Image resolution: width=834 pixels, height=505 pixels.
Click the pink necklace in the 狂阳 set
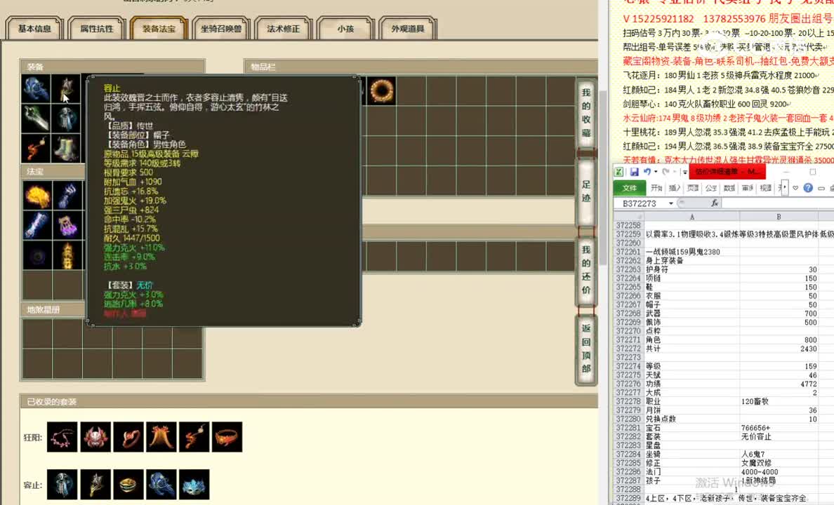[62, 437]
